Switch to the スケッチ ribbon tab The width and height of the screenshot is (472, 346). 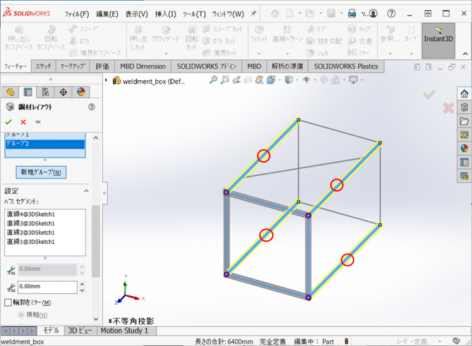[43, 66]
